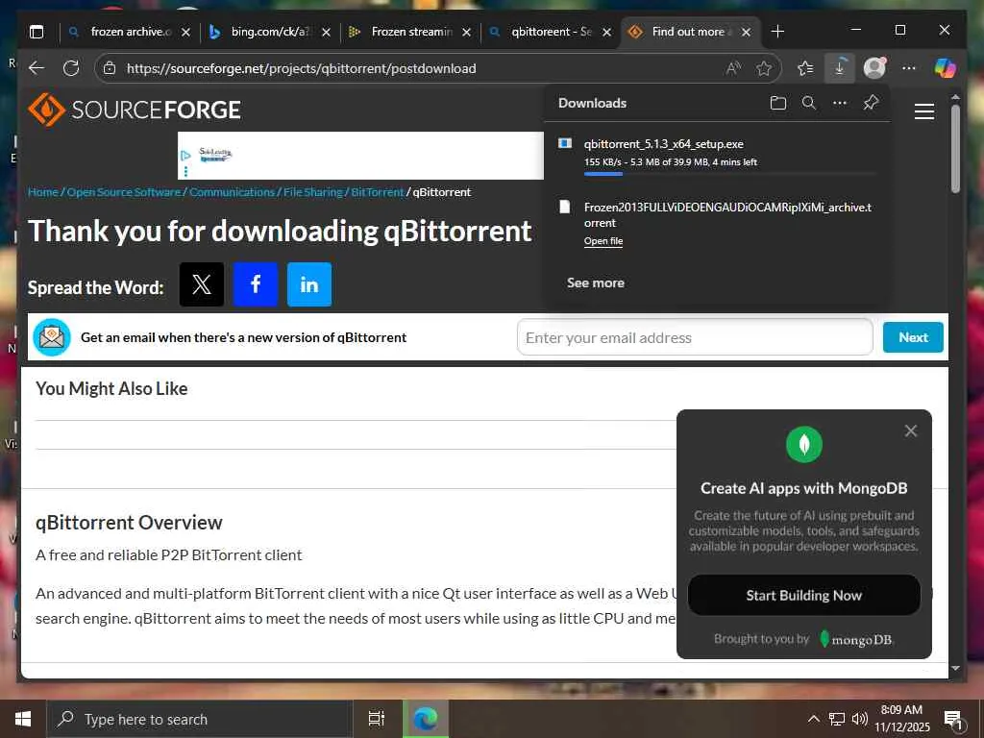Screen dimensions: 984x738
Task: Select the Frozen2013 archive torrent entry
Action: click(717, 223)
